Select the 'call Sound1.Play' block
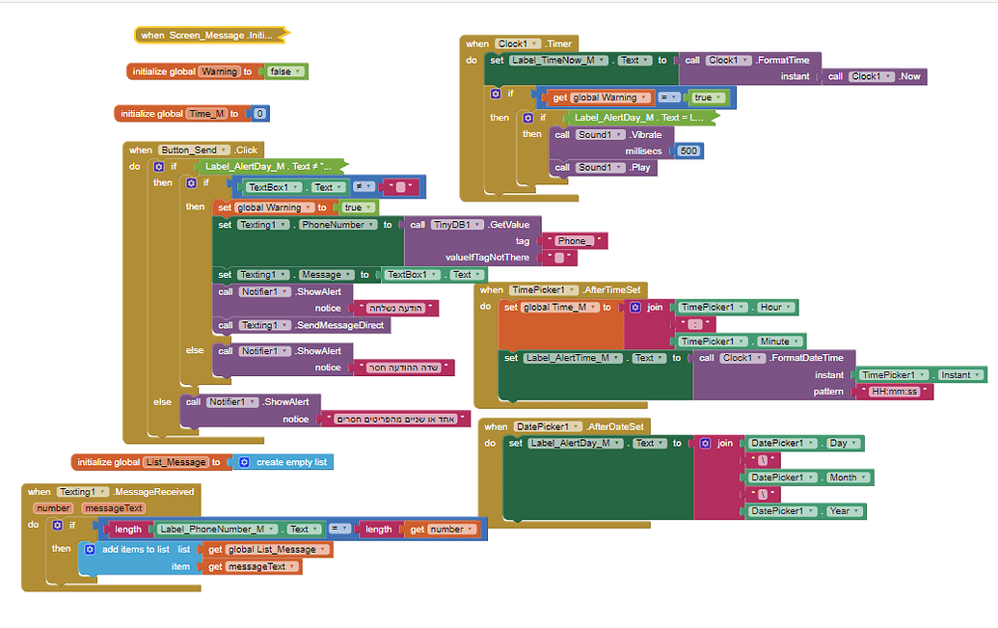This screenshot has height=628, width=998. (x=565, y=167)
